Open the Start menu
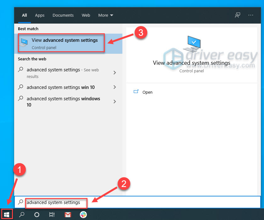This screenshot has height=220, width=264. 7,214
